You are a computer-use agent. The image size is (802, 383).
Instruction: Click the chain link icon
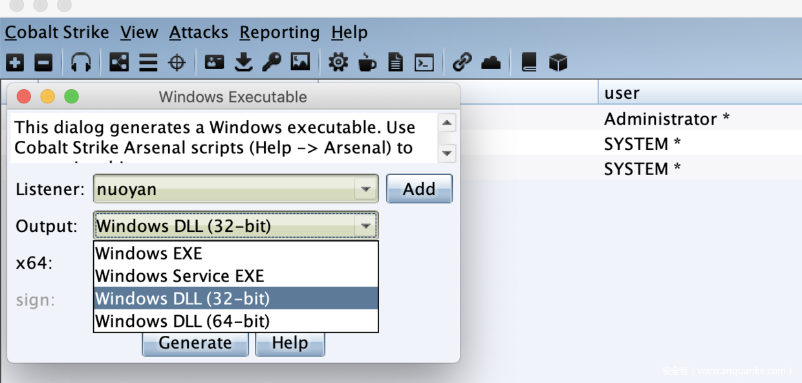(x=462, y=63)
